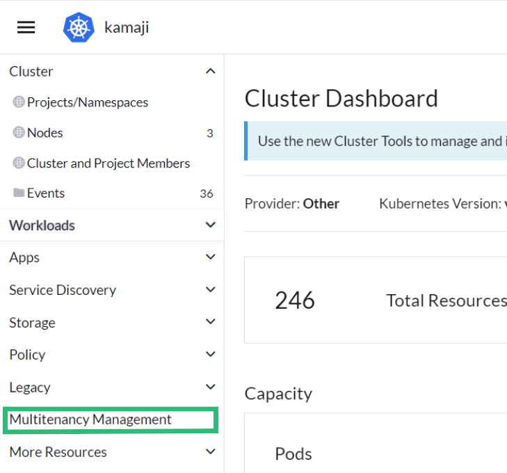Go to Projects/Namespaces
This screenshot has height=473, width=507.
[x=88, y=102]
